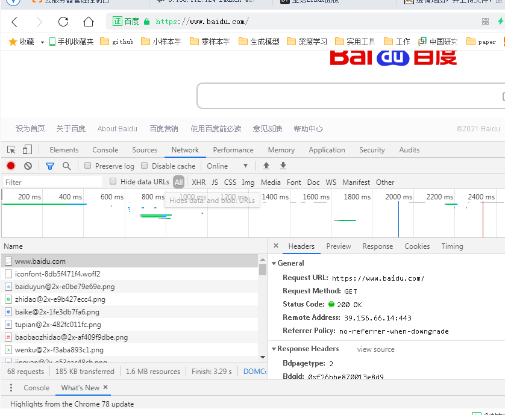Open the paper bookmark folder

coord(481,42)
